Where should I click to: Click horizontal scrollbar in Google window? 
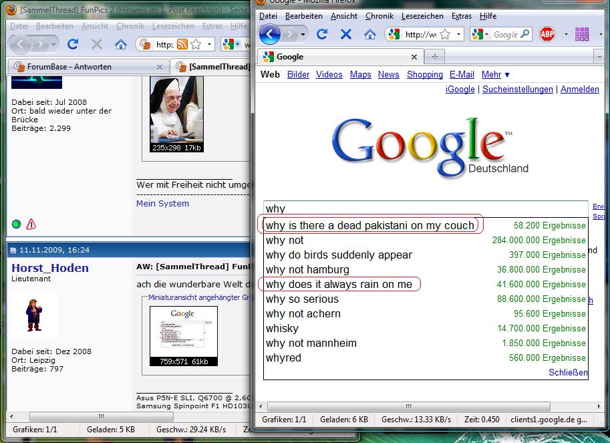409,406
